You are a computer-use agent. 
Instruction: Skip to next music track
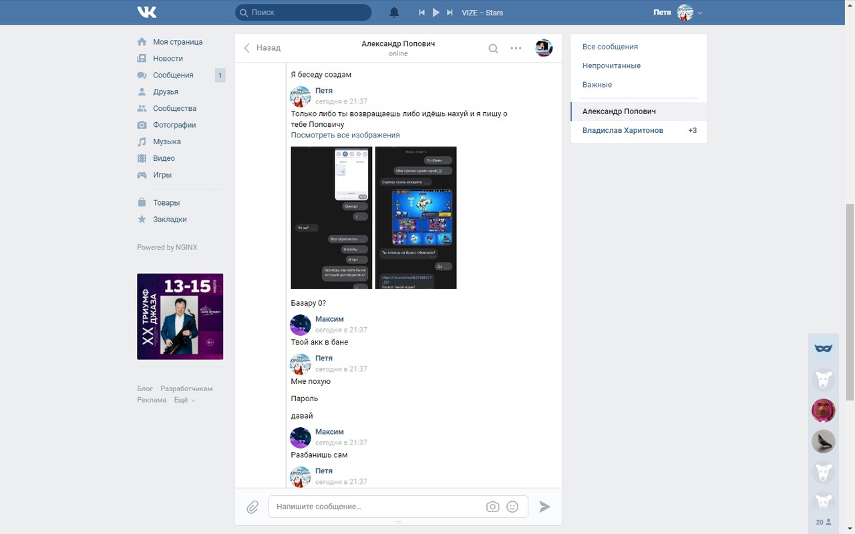click(x=450, y=13)
